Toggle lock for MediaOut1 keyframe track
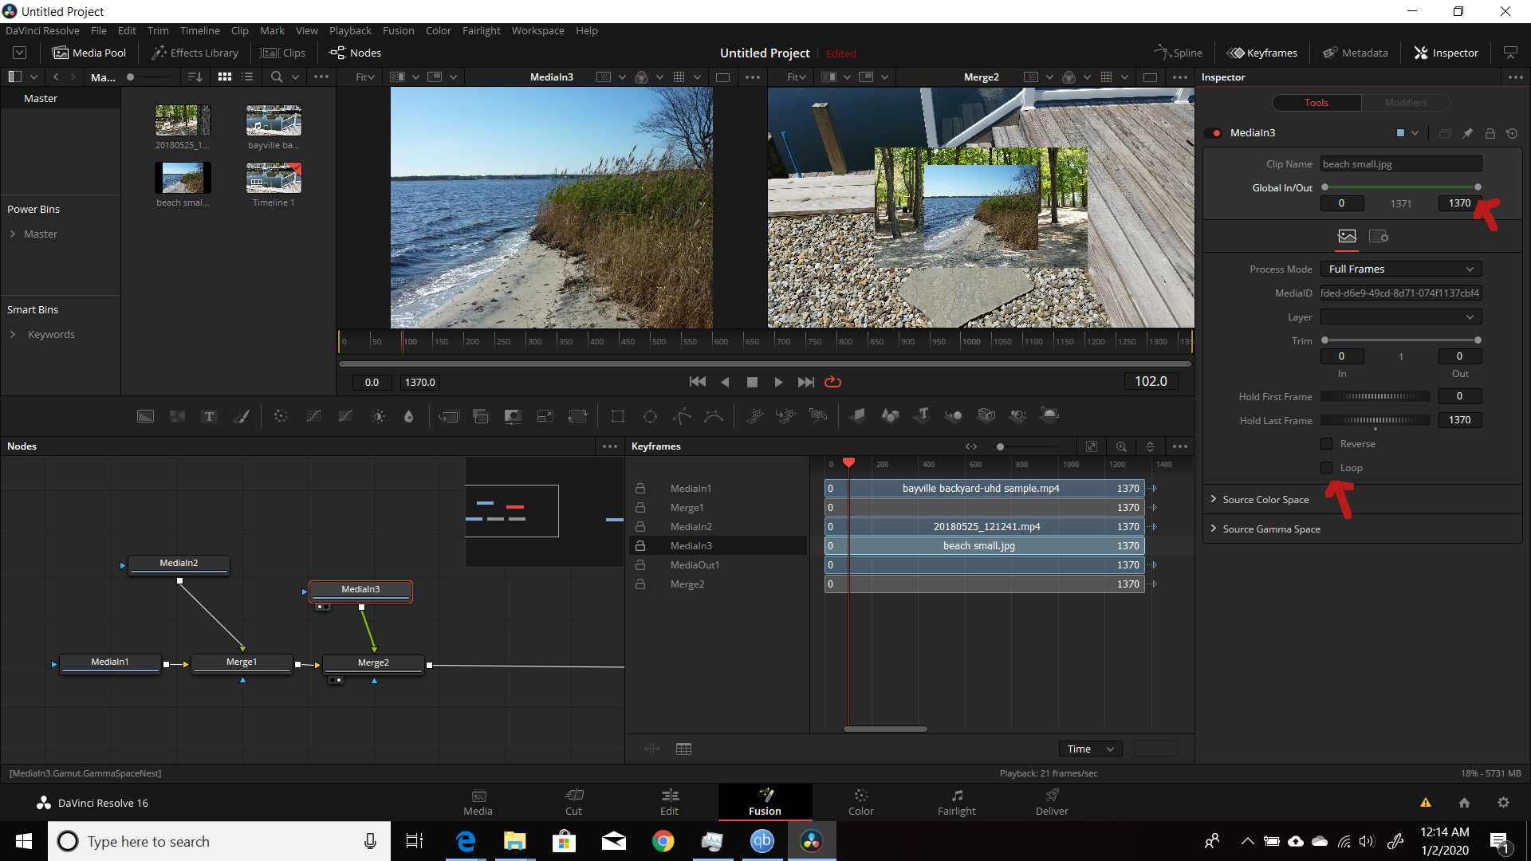This screenshot has width=1531, height=861. (x=640, y=564)
